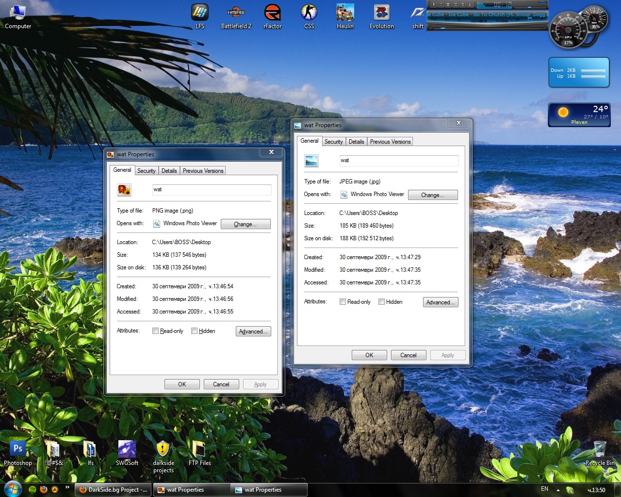Image resolution: width=621 pixels, height=497 pixels.
Task: Click the Windows Start orb
Action: point(13,489)
